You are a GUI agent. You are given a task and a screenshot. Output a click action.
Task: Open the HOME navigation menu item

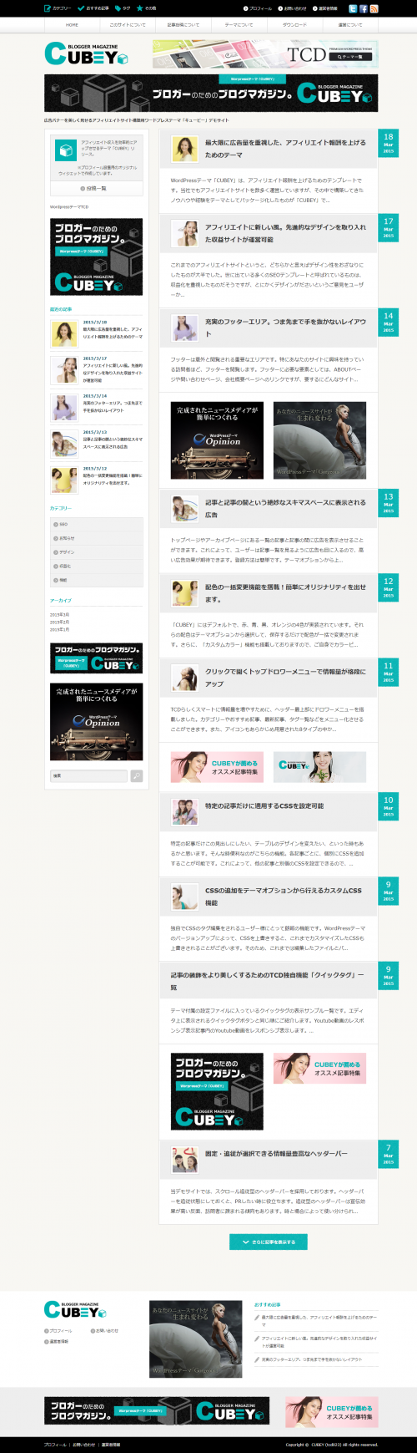[72, 25]
